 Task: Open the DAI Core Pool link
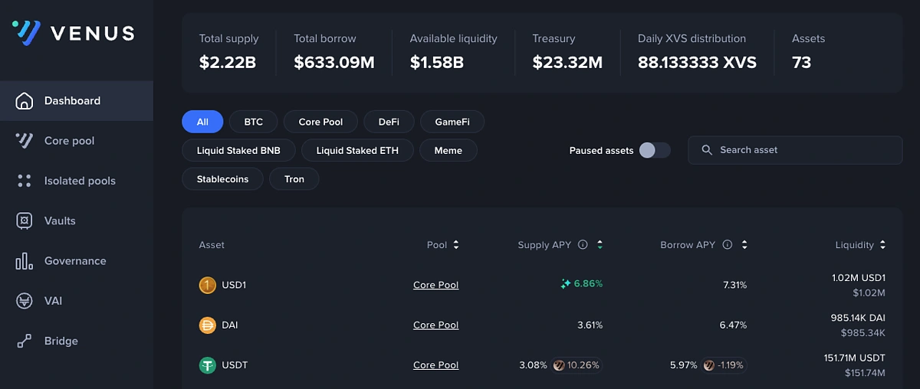point(435,325)
